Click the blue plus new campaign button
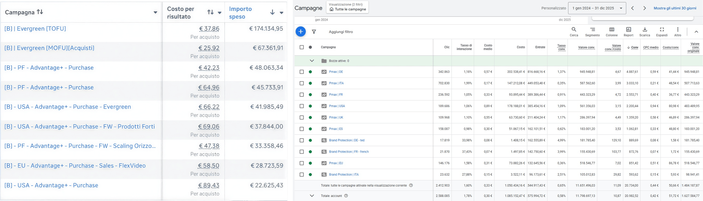Image resolution: width=703 pixels, height=201 pixels. click(300, 32)
